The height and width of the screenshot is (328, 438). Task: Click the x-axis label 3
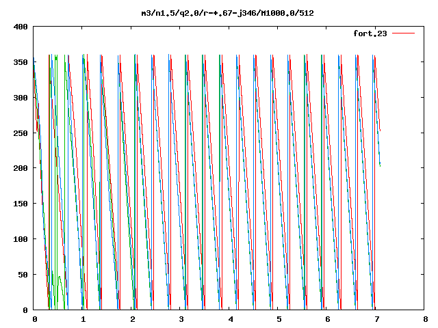181,319
